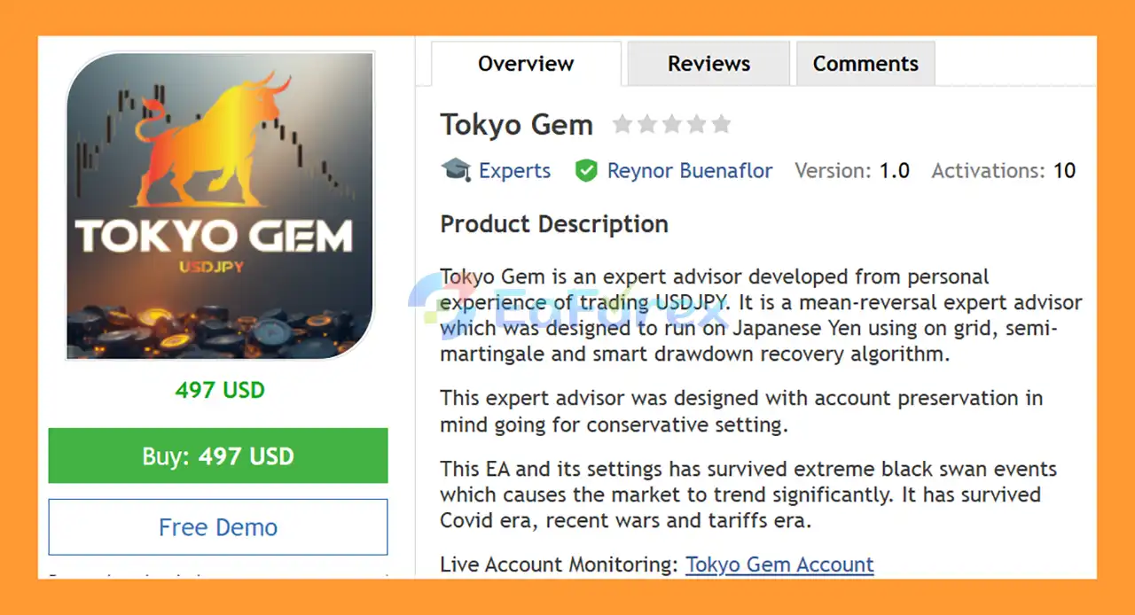
Task: Give Tokyo Gem a two-star rating
Action: pyautogui.click(x=647, y=125)
